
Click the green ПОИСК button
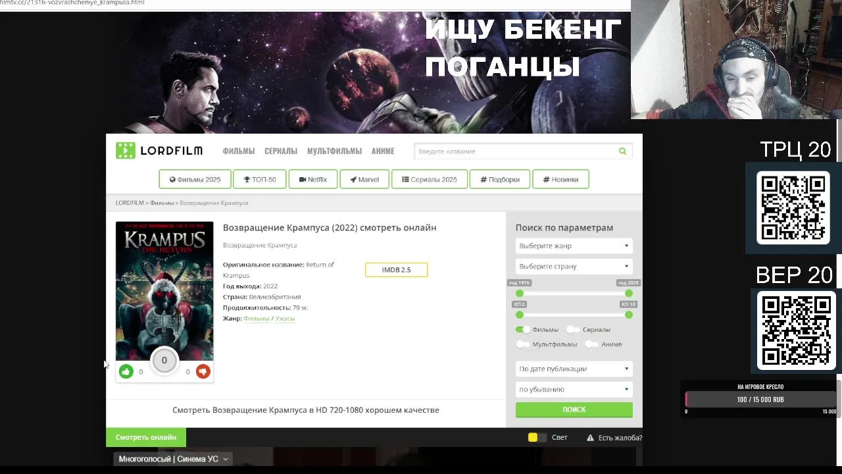574,409
